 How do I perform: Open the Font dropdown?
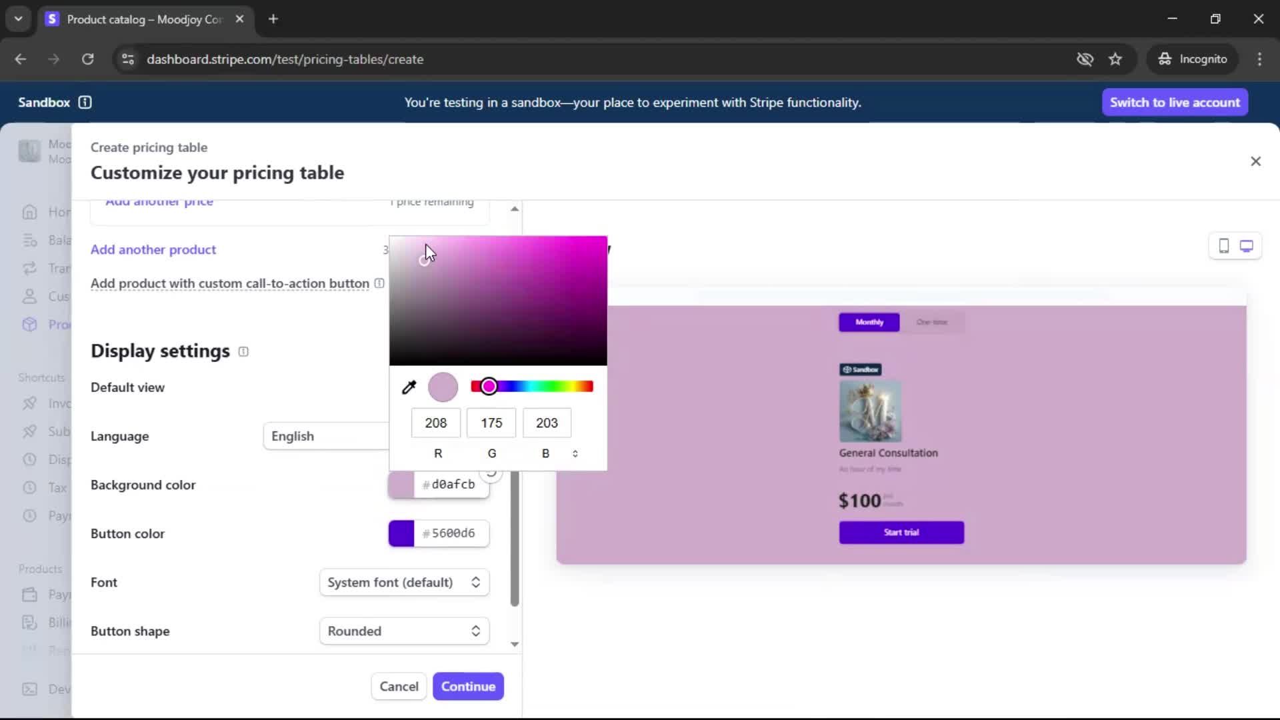click(404, 582)
